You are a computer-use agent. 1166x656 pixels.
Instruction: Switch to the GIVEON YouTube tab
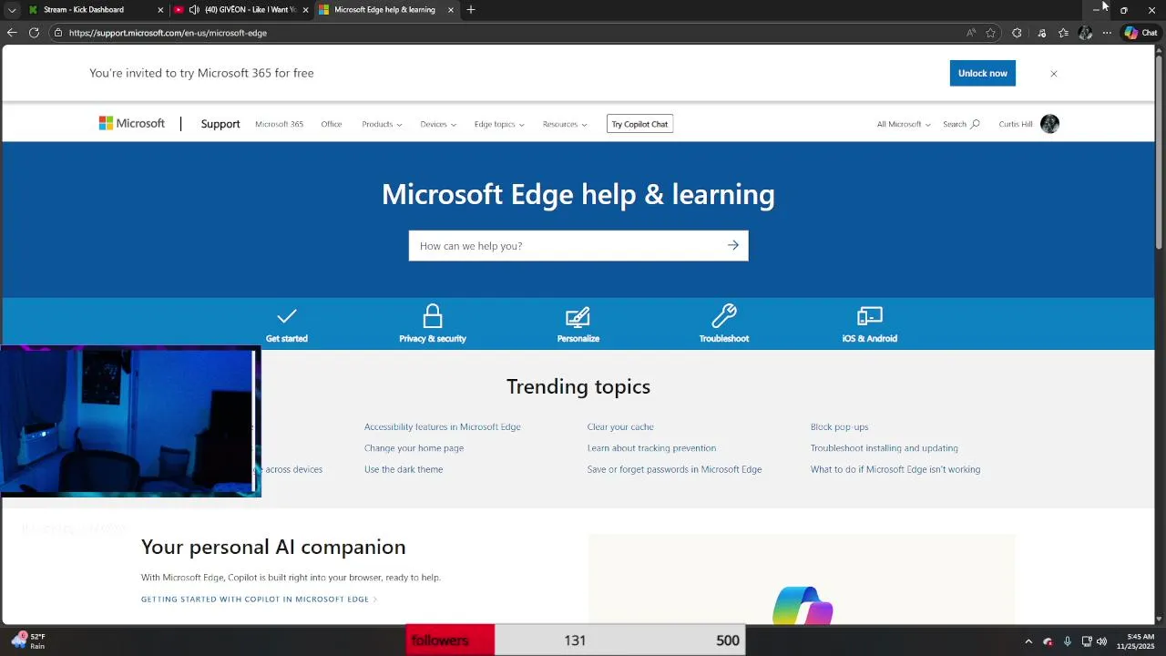241,10
